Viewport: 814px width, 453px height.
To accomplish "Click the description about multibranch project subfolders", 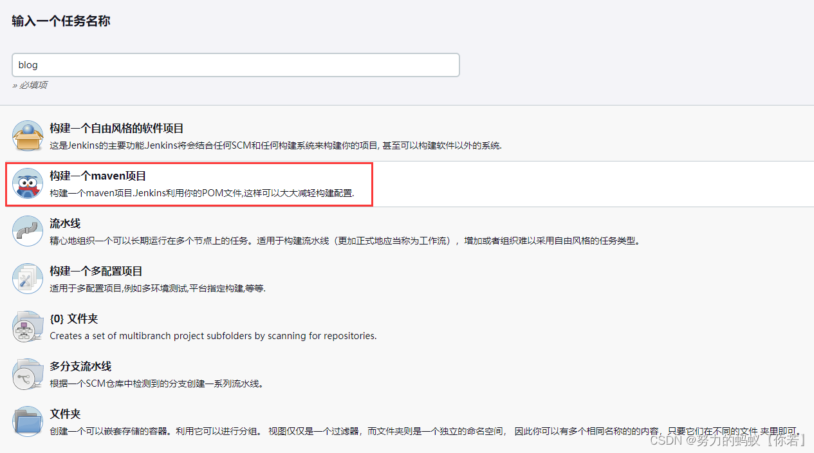I will [x=213, y=336].
